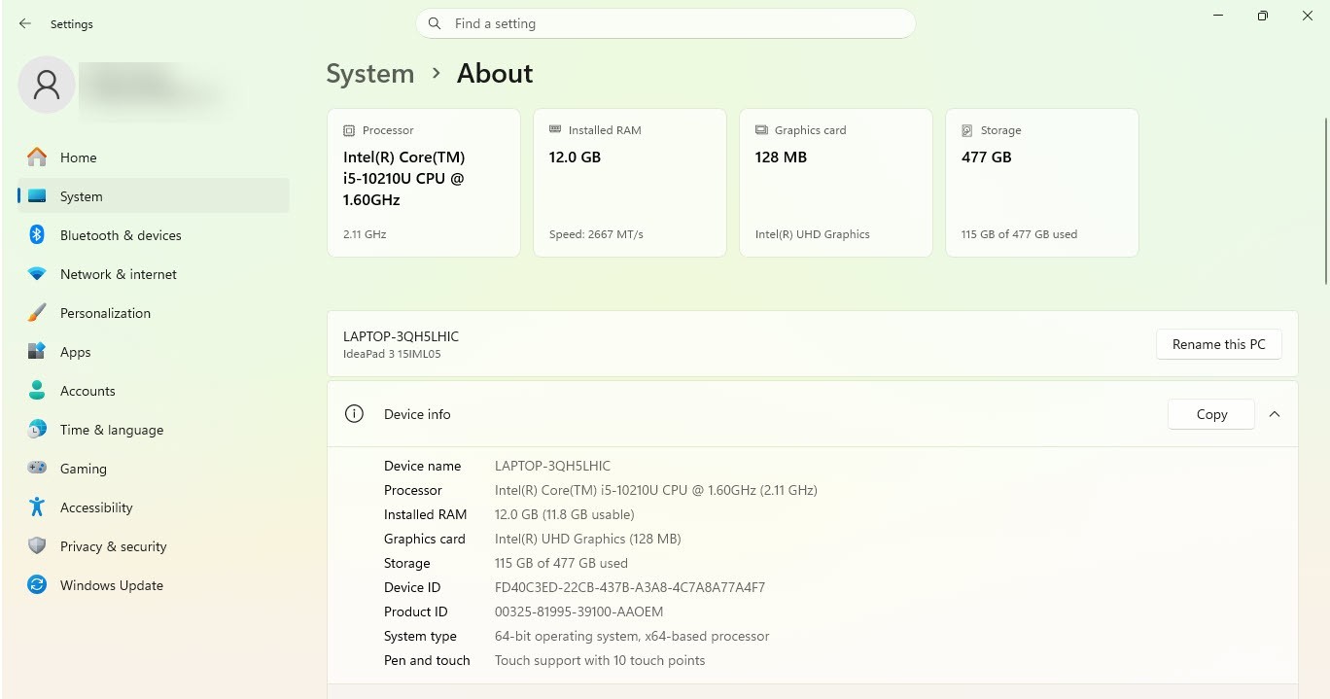Select the Bluetooth & devices icon
1330x699 pixels.
tap(37, 234)
